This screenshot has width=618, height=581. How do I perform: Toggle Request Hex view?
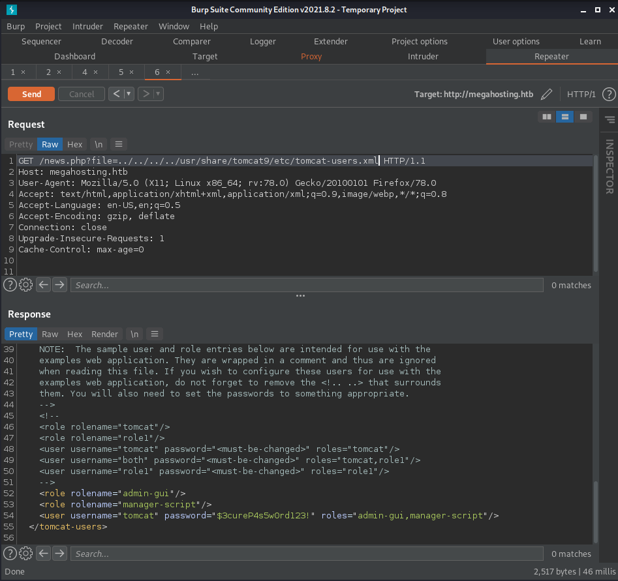75,144
